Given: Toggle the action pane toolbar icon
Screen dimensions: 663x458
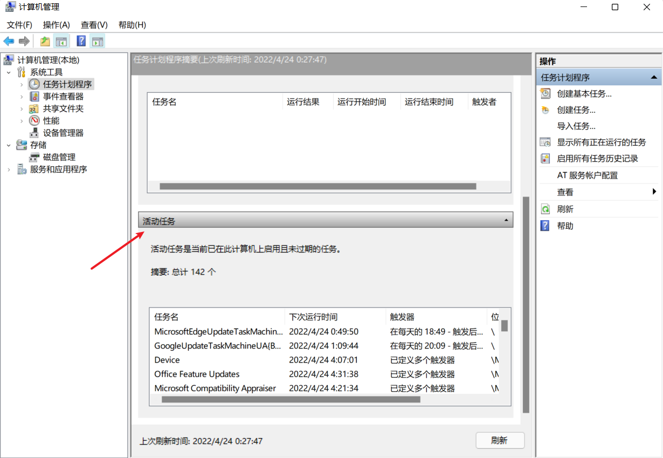Looking at the screenshot, I should click(98, 41).
